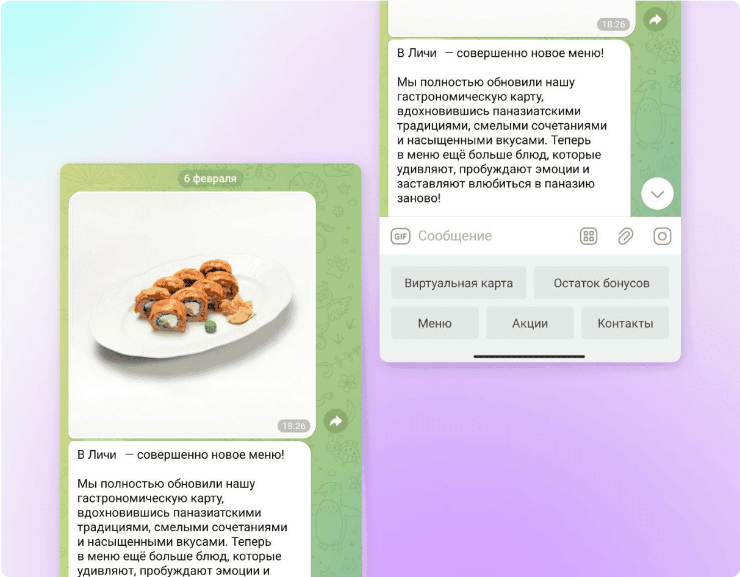Forward the sushi photo message
The height and width of the screenshot is (577, 740).
[336, 420]
